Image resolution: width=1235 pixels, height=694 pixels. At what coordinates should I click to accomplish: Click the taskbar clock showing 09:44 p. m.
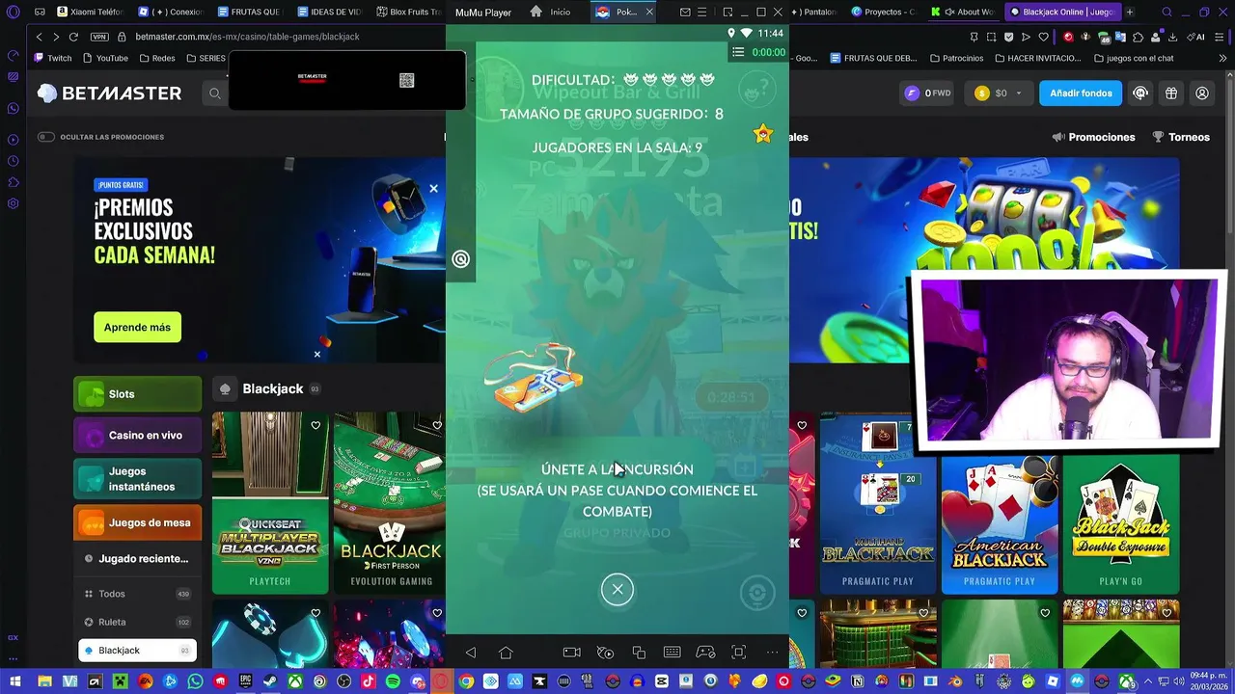1200,681
